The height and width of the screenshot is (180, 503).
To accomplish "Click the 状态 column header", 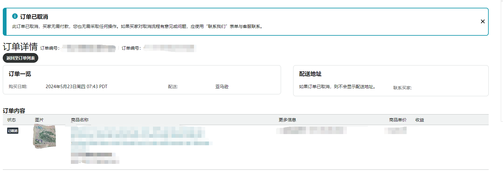I will [x=12, y=120].
